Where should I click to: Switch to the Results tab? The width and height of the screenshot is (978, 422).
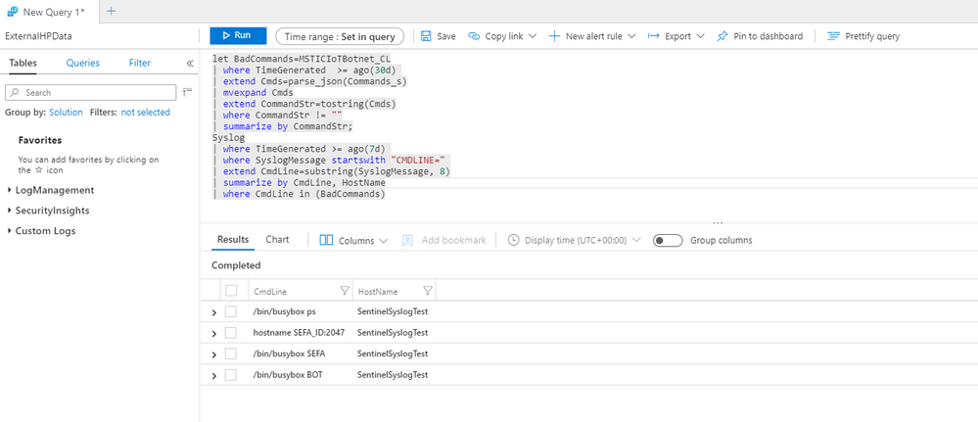233,240
